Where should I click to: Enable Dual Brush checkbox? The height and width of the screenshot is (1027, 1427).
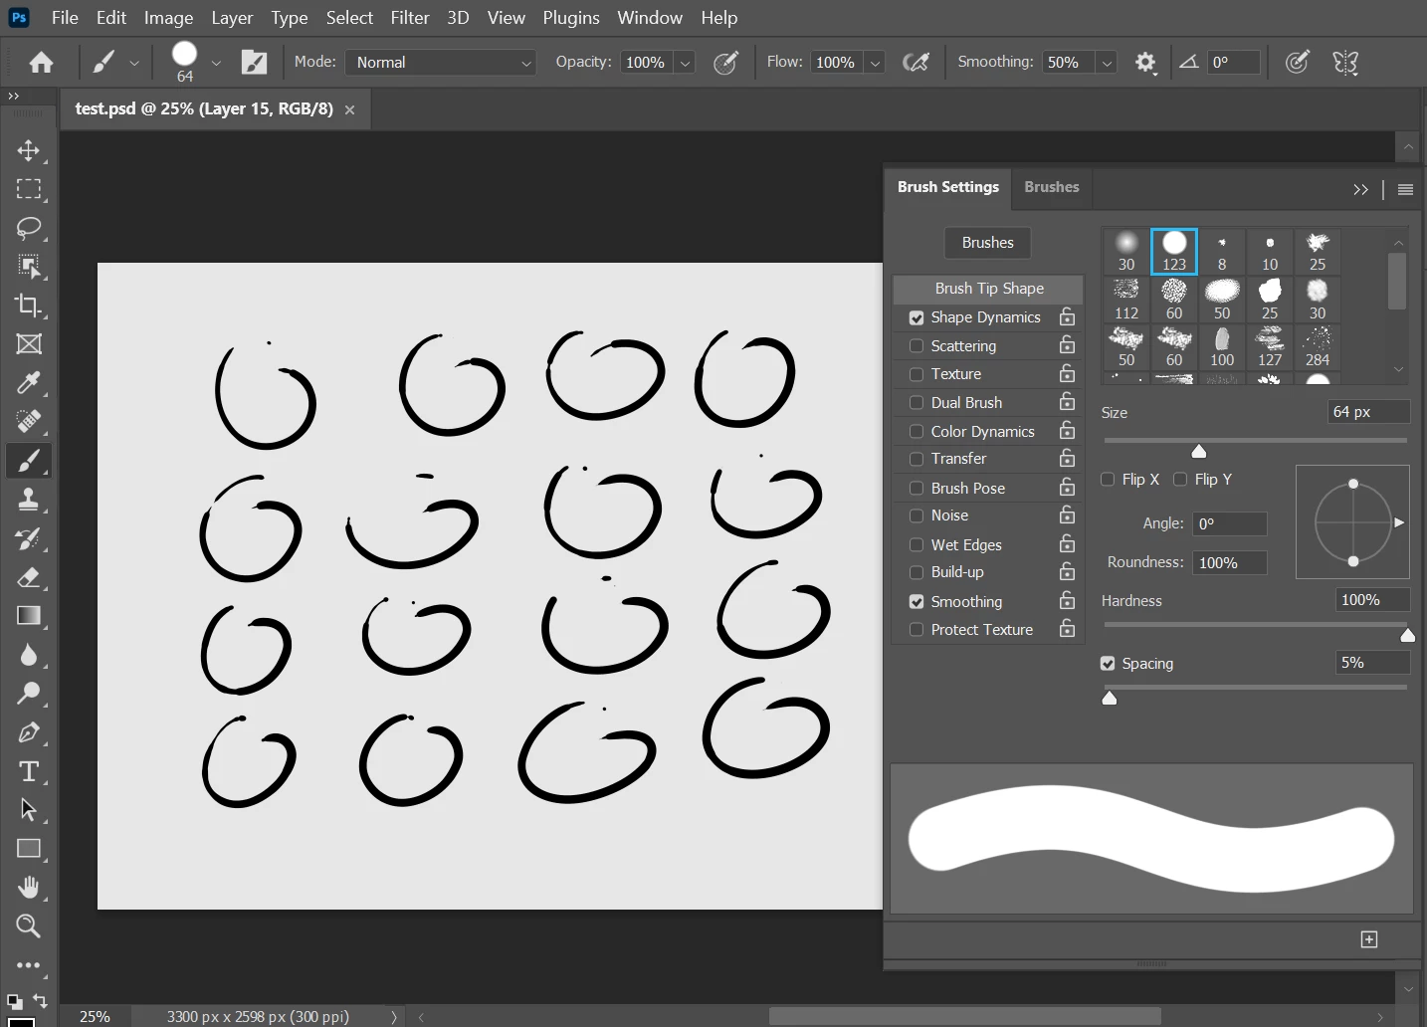(917, 403)
